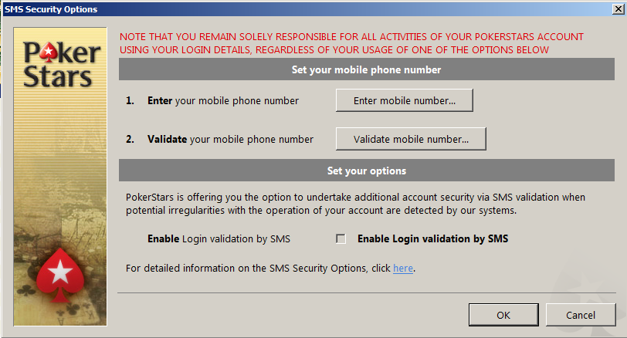Image resolution: width=627 pixels, height=338 pixels.
Task: Confirm the settings with OK
Action: [x=503, y=315]
